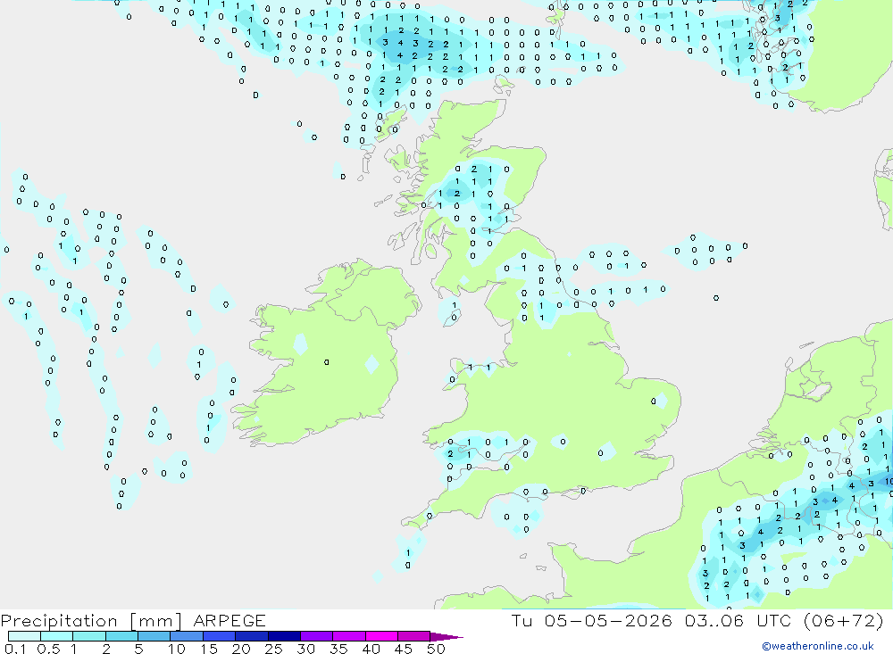Image resolution: width=893 pixels, height=654 pixels.
Task: Click the '[mm]' unit label
Action: (156, 620)
